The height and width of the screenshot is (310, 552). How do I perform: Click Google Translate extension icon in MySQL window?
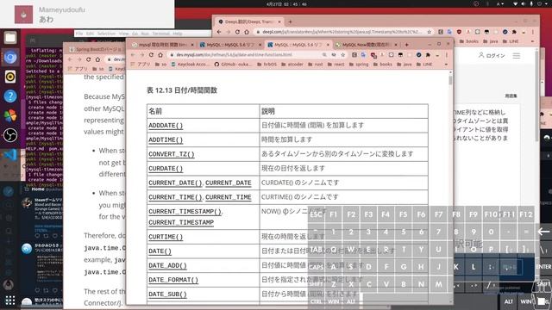363,55
